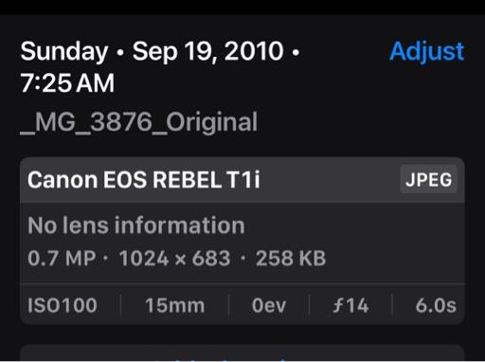Tap the separator dot after Sunday
The width and height of the screenshot is (485, 362).
(x=119, y=53)
